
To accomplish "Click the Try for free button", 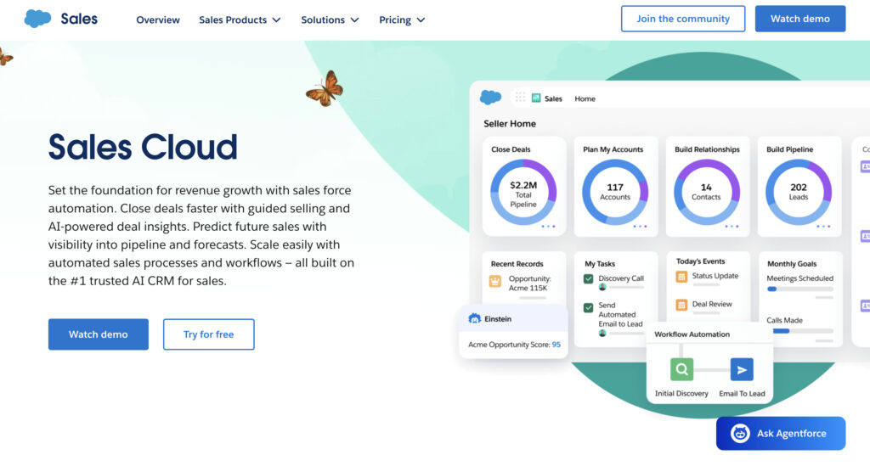I will (209, 334).
